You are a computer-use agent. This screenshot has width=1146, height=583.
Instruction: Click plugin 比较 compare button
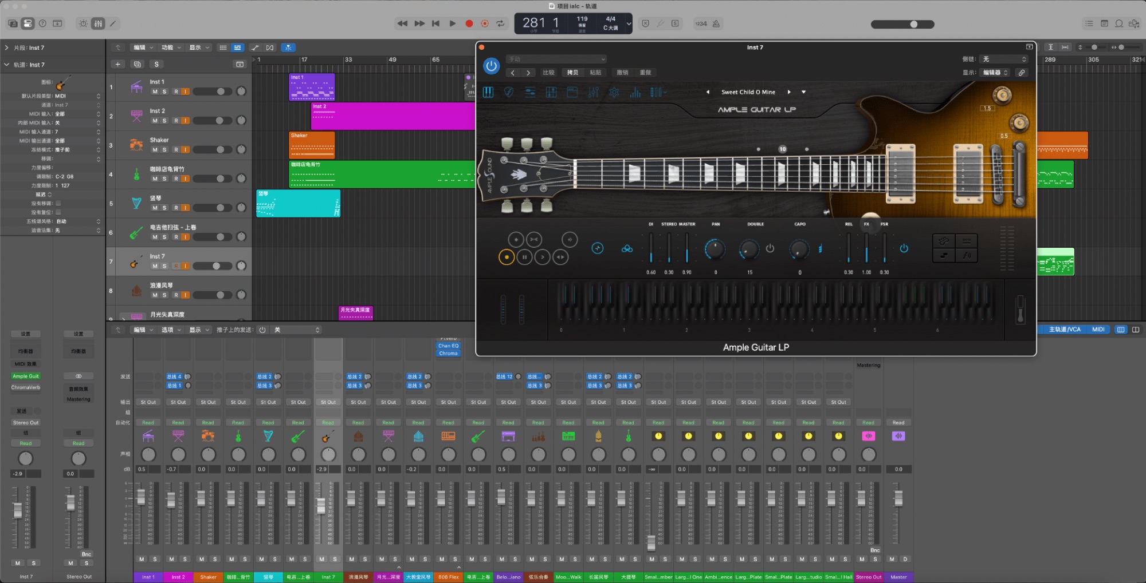[549, 73]
